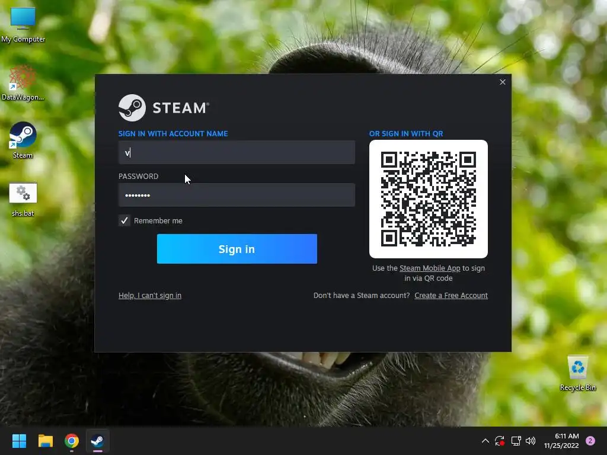Open the My Computer desktop icon
The image size is (607, 455).
(x=23, y=24)
